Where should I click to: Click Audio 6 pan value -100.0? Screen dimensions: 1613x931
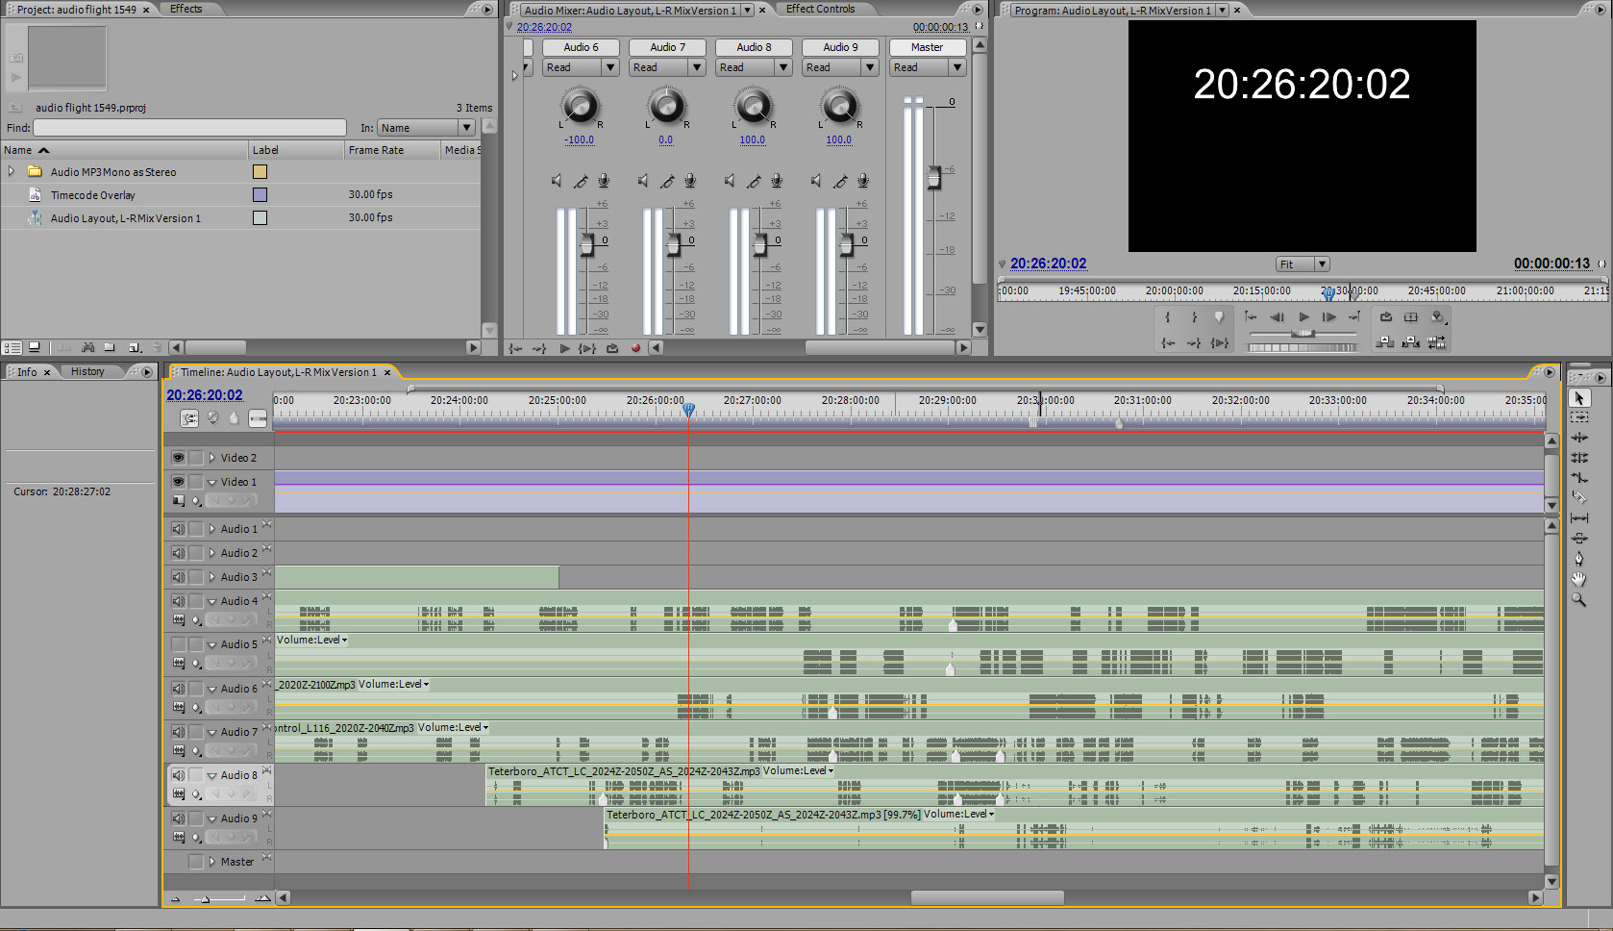pyautogui.click(x=579, y=140)
